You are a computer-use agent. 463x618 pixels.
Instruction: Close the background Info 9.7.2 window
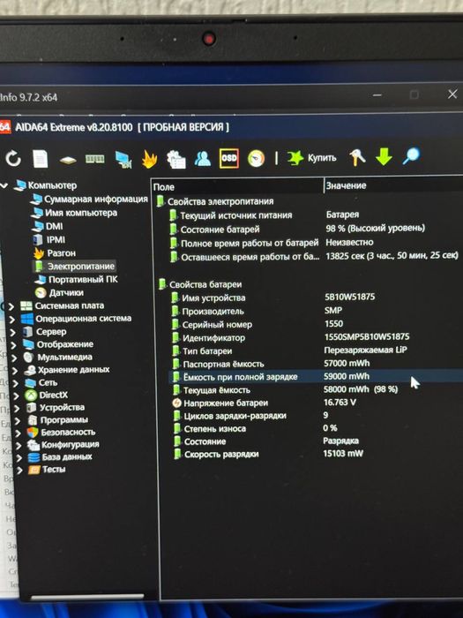[x=452, y=94]
